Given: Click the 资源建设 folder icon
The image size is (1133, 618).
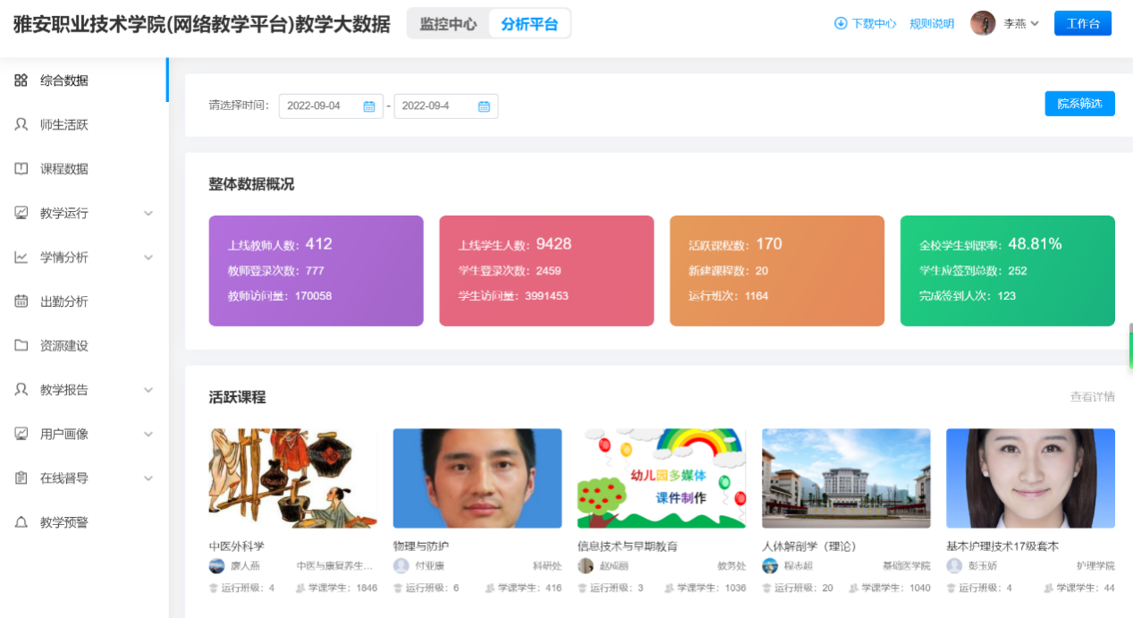Looking at the screenshot, I should (21, 345).
